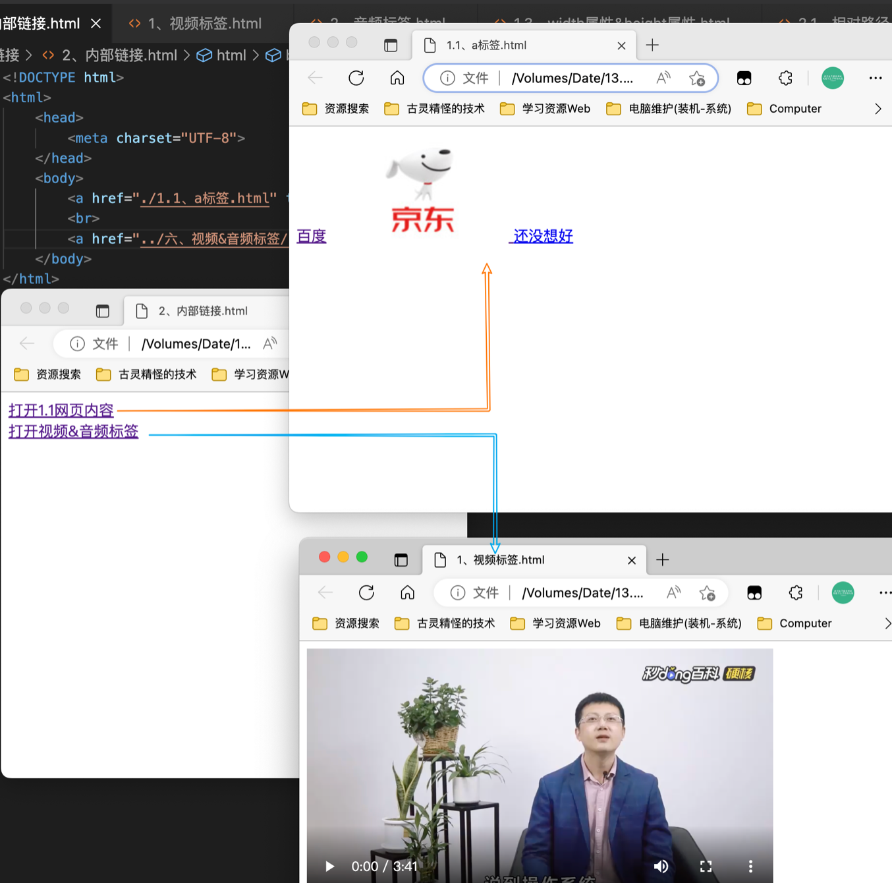The image size is (892, 883).
Task: Open a new tab in the 视频标签 browser
Action: pyautogui.click(x=663, y=560)
